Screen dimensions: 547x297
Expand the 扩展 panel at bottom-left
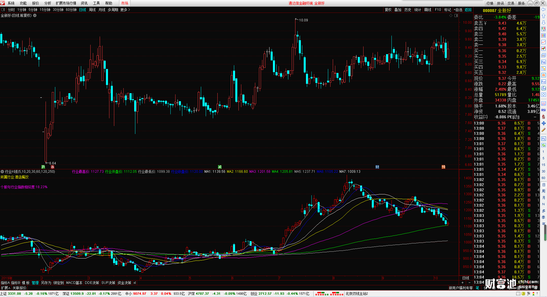5,288
